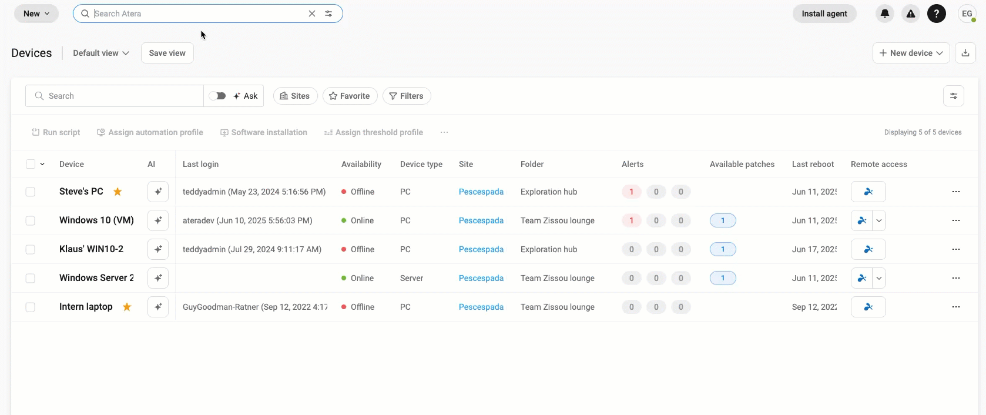Open the Windows 10 (VM) device

click(x=96, y=220)
